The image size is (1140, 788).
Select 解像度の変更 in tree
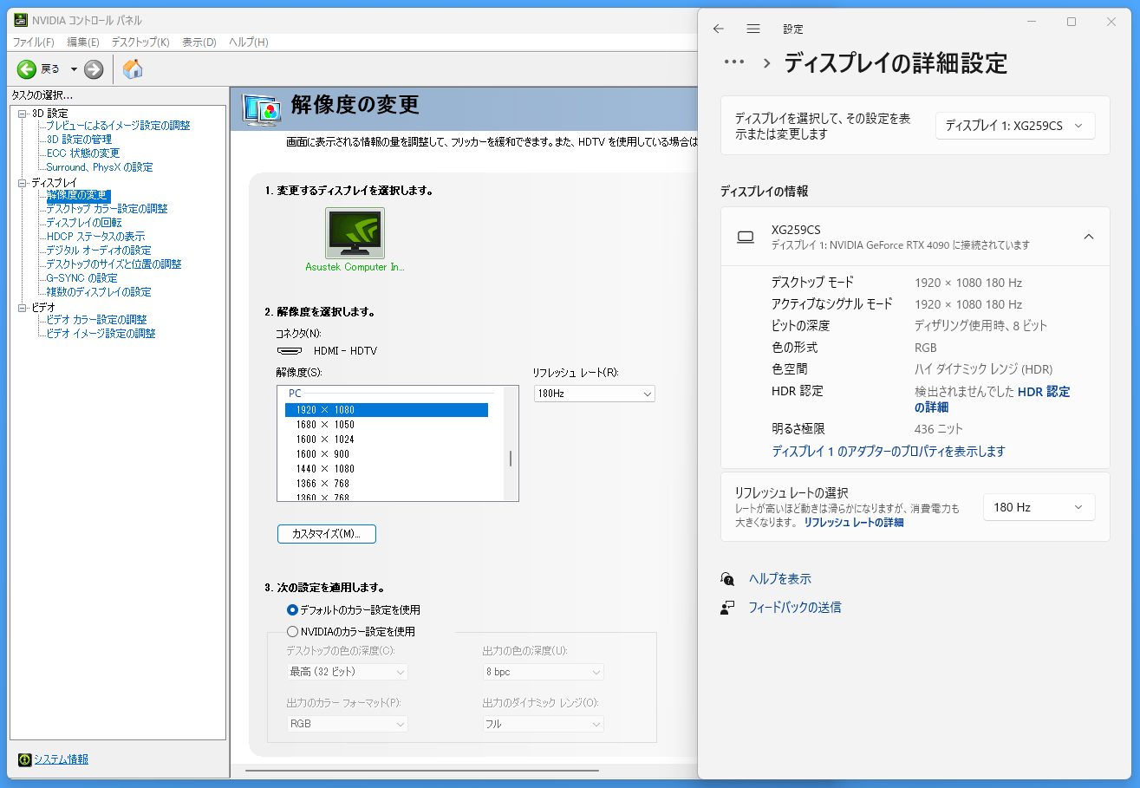78,195
